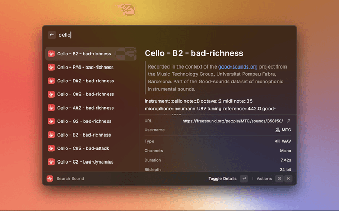Open the freesound.org sound URL

[x=233, y=121]
